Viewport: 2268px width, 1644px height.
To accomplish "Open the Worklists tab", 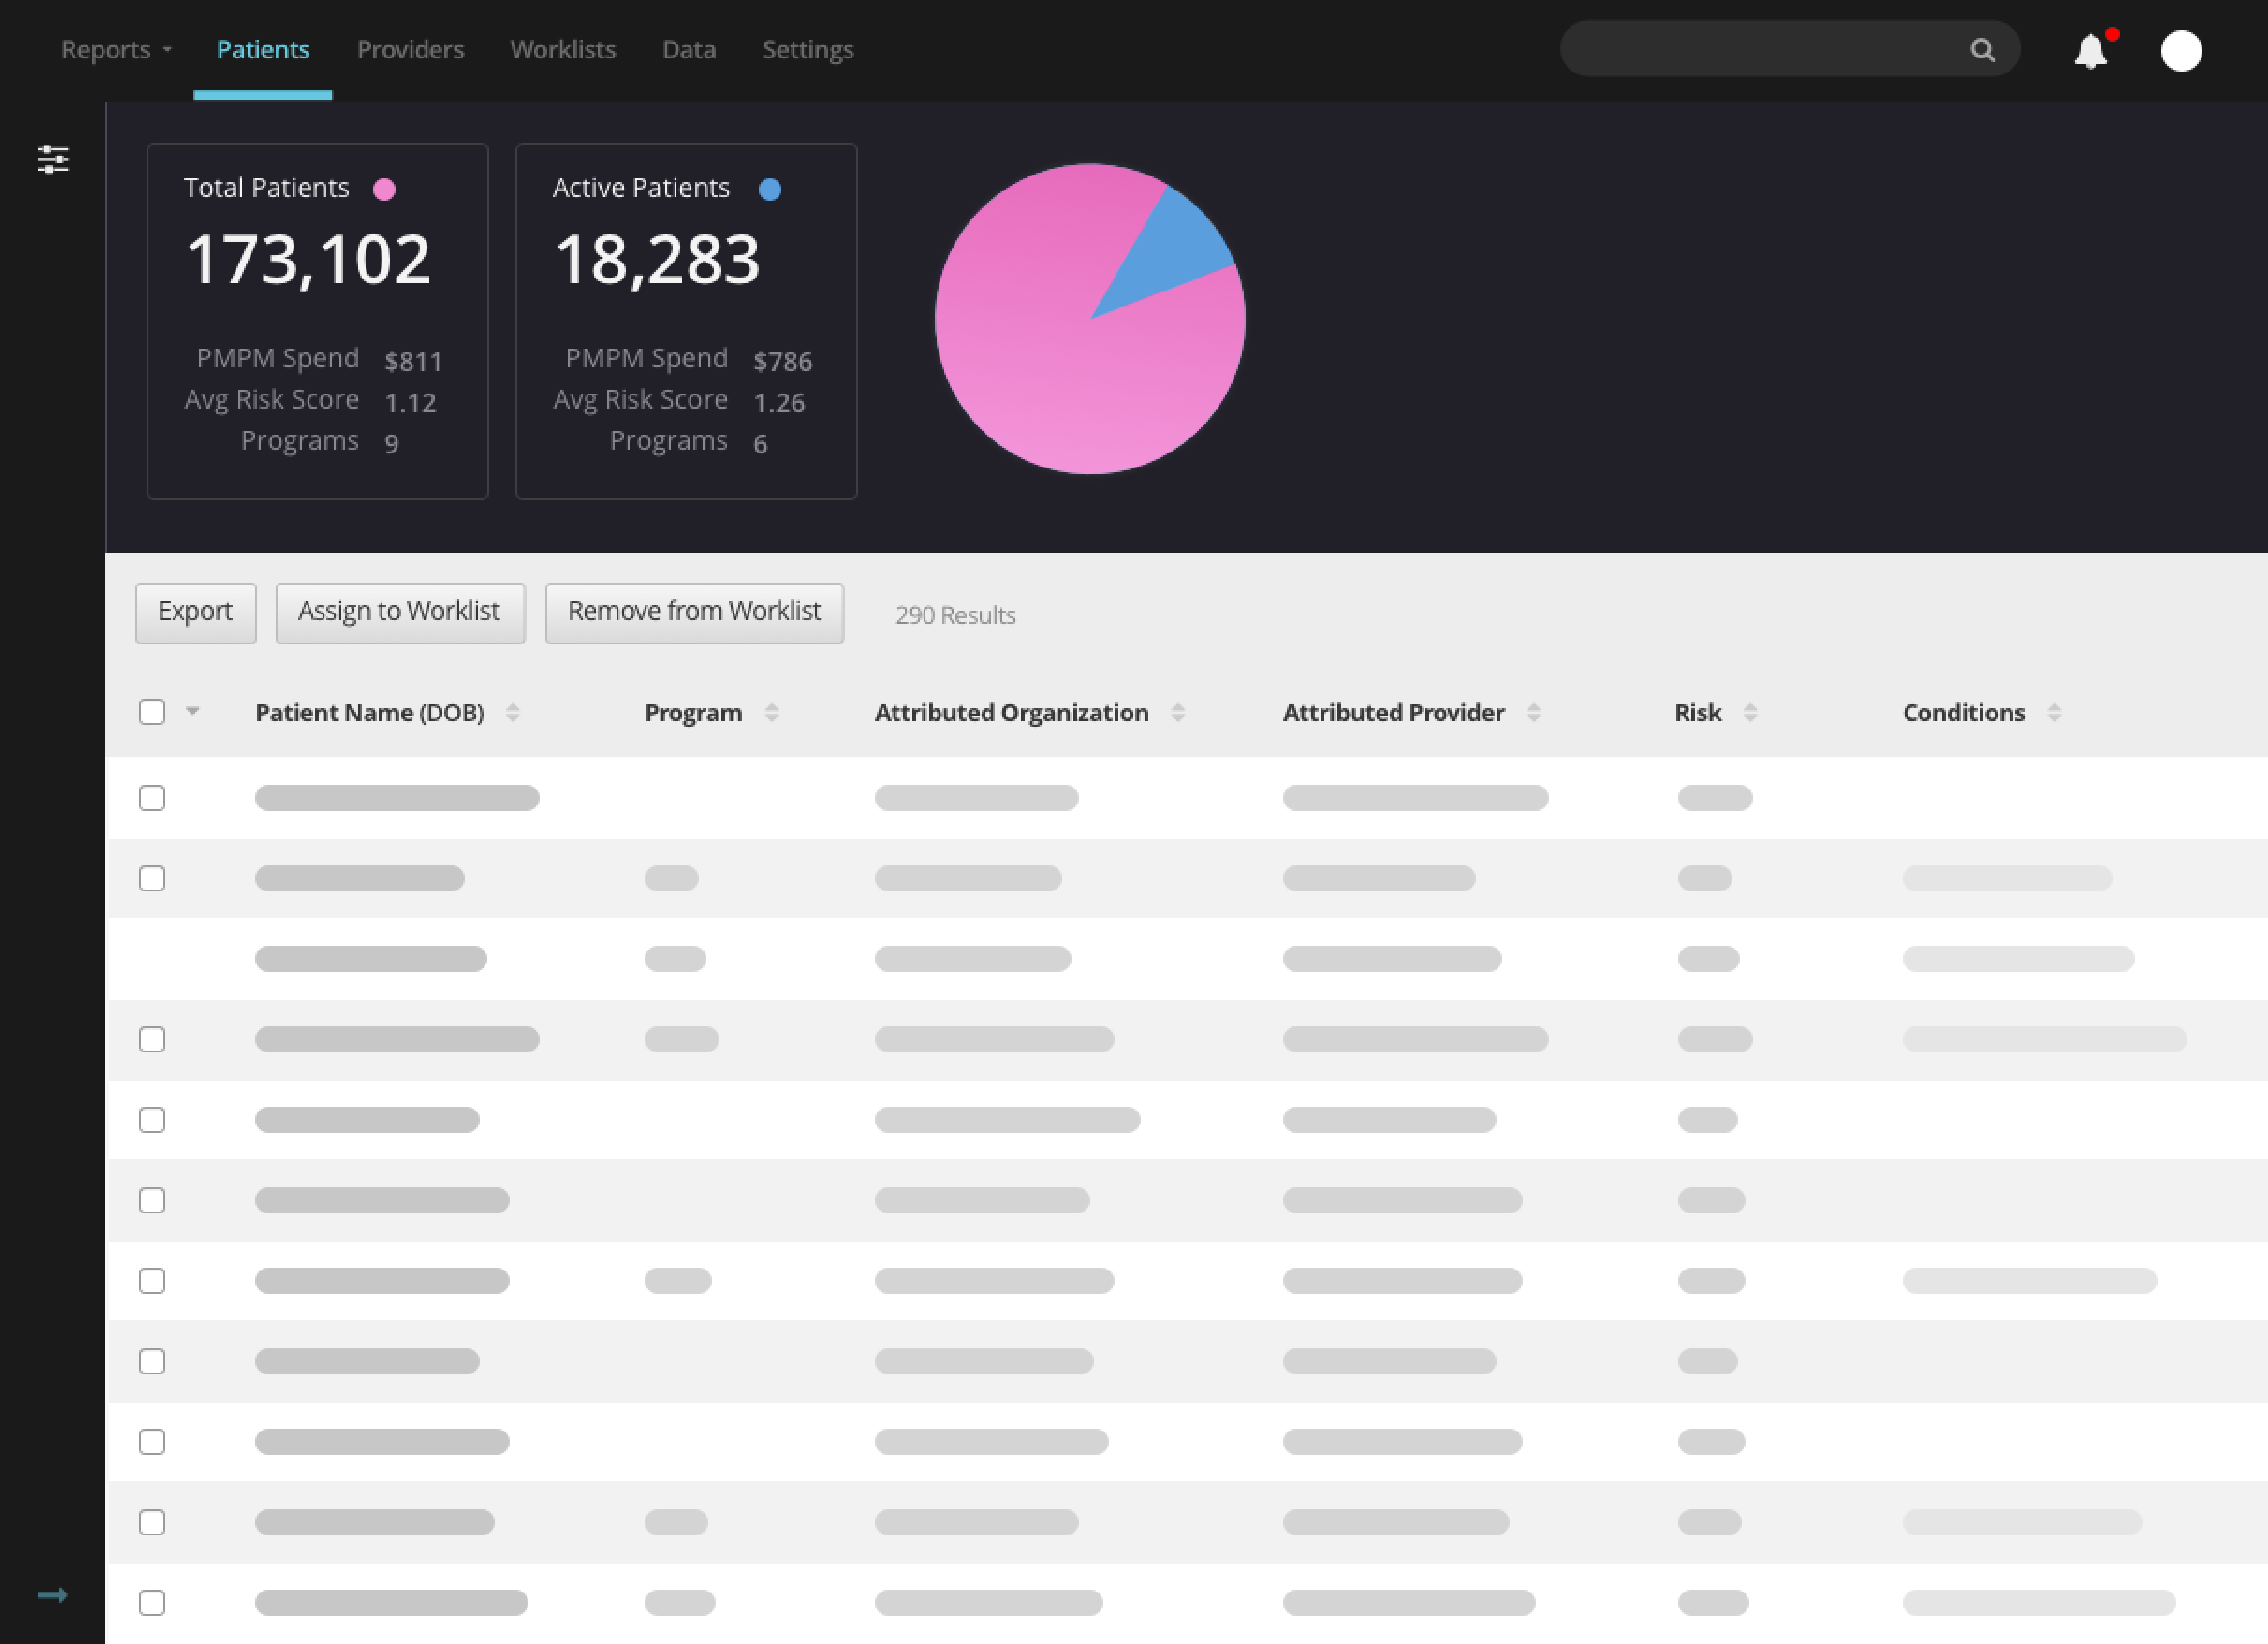I will click(562, 50).
